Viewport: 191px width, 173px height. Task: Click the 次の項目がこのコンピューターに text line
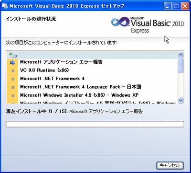62,43
